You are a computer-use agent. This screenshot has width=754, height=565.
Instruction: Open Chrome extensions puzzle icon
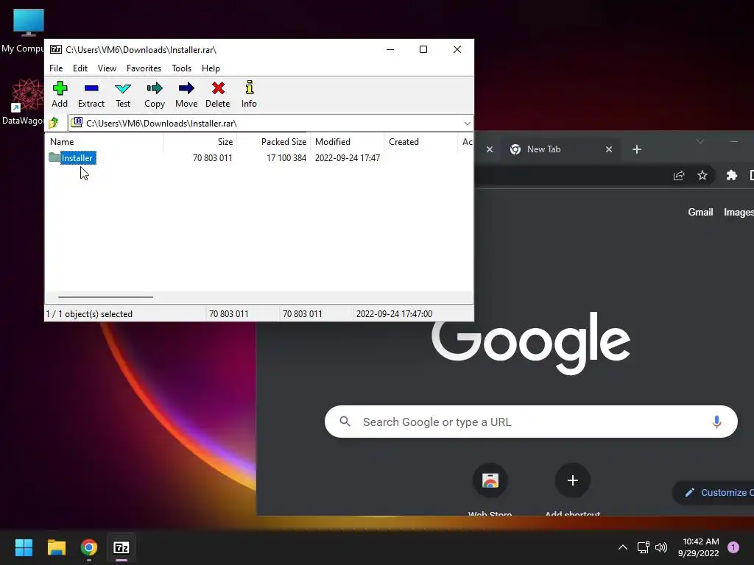click(x=731, y=176)
